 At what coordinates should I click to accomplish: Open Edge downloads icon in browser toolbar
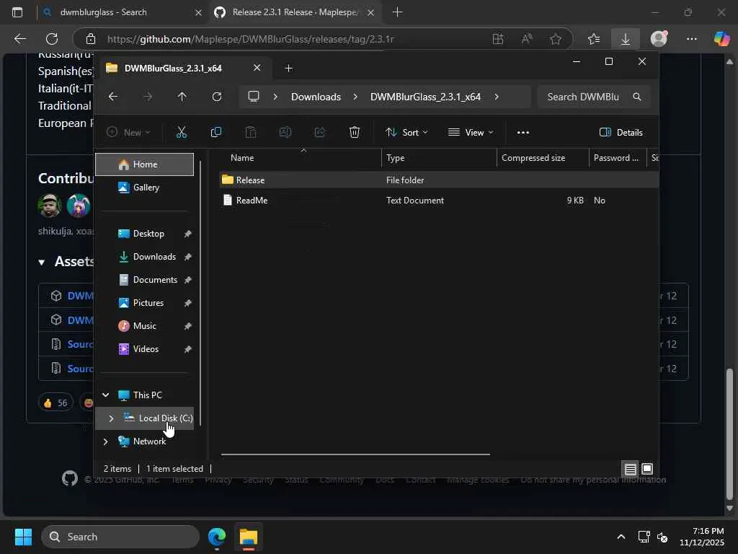(x=626, y=39)
